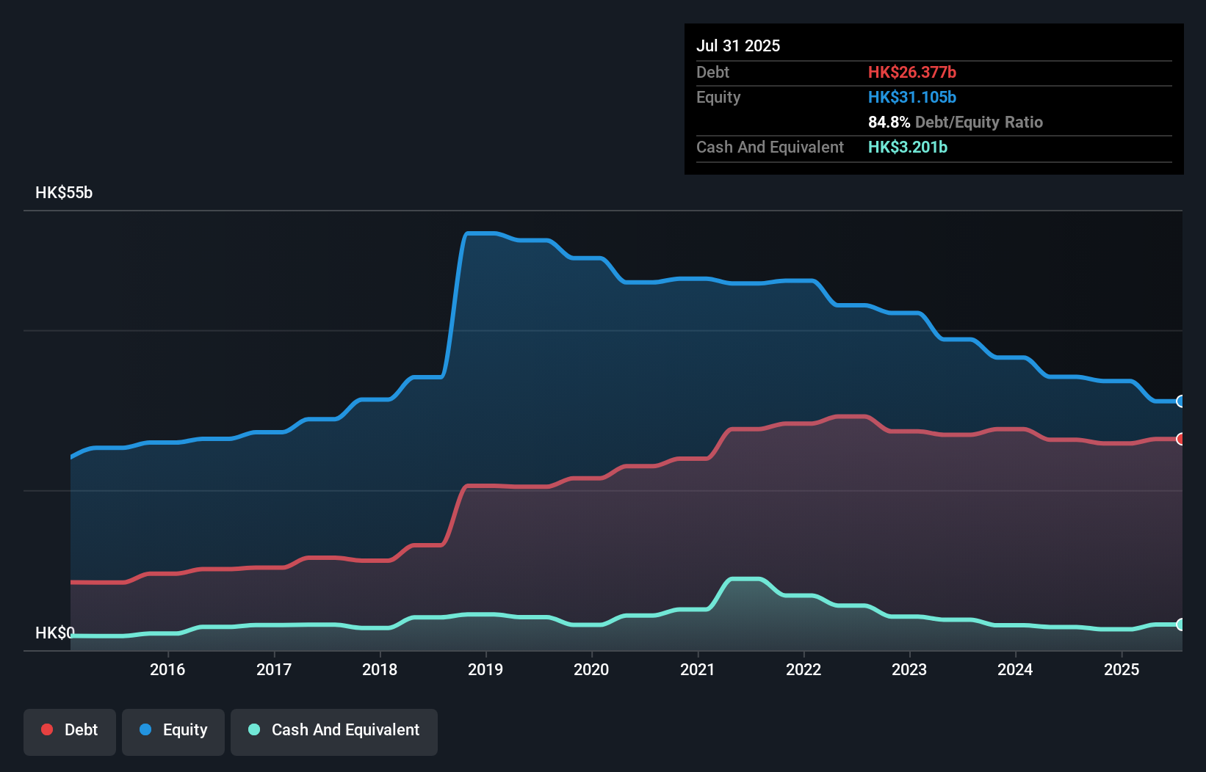Click the blue Equity legend dot
The height and width of the screenshot is (772, 1206).
[x=145, y=729]
